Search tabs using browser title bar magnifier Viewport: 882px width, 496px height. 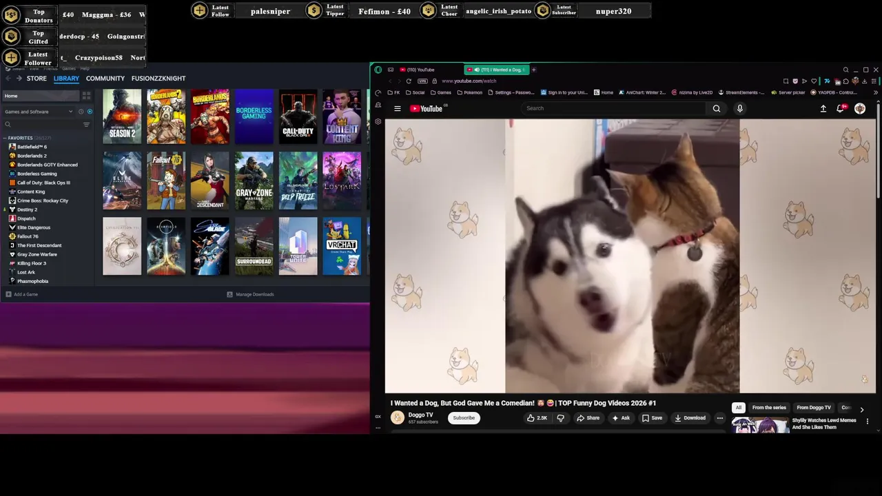click(x=845, y=70)
